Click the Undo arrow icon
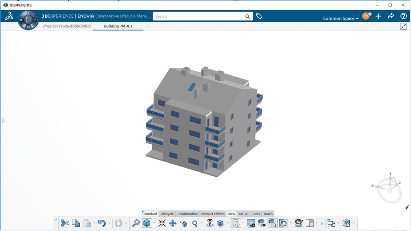 [x=102, y=223]
